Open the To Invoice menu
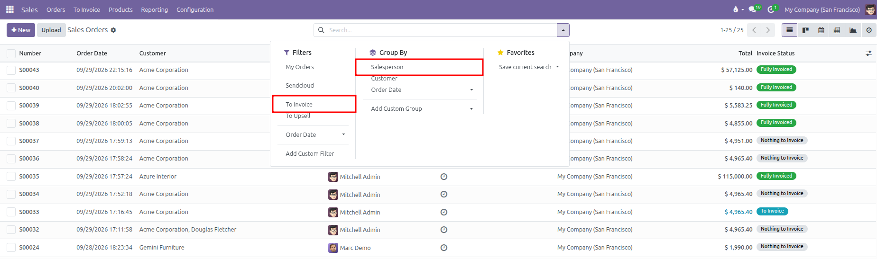Image resolution: width=877 pixels, height=259 pixels. tap(87, 9)
